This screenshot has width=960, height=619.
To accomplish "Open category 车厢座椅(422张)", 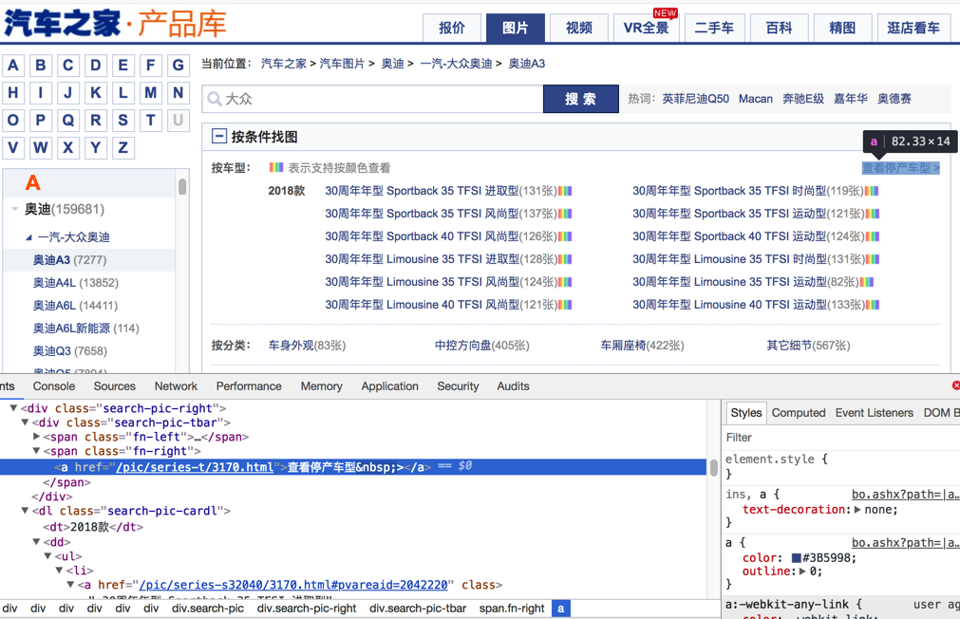I will (642, 346).
